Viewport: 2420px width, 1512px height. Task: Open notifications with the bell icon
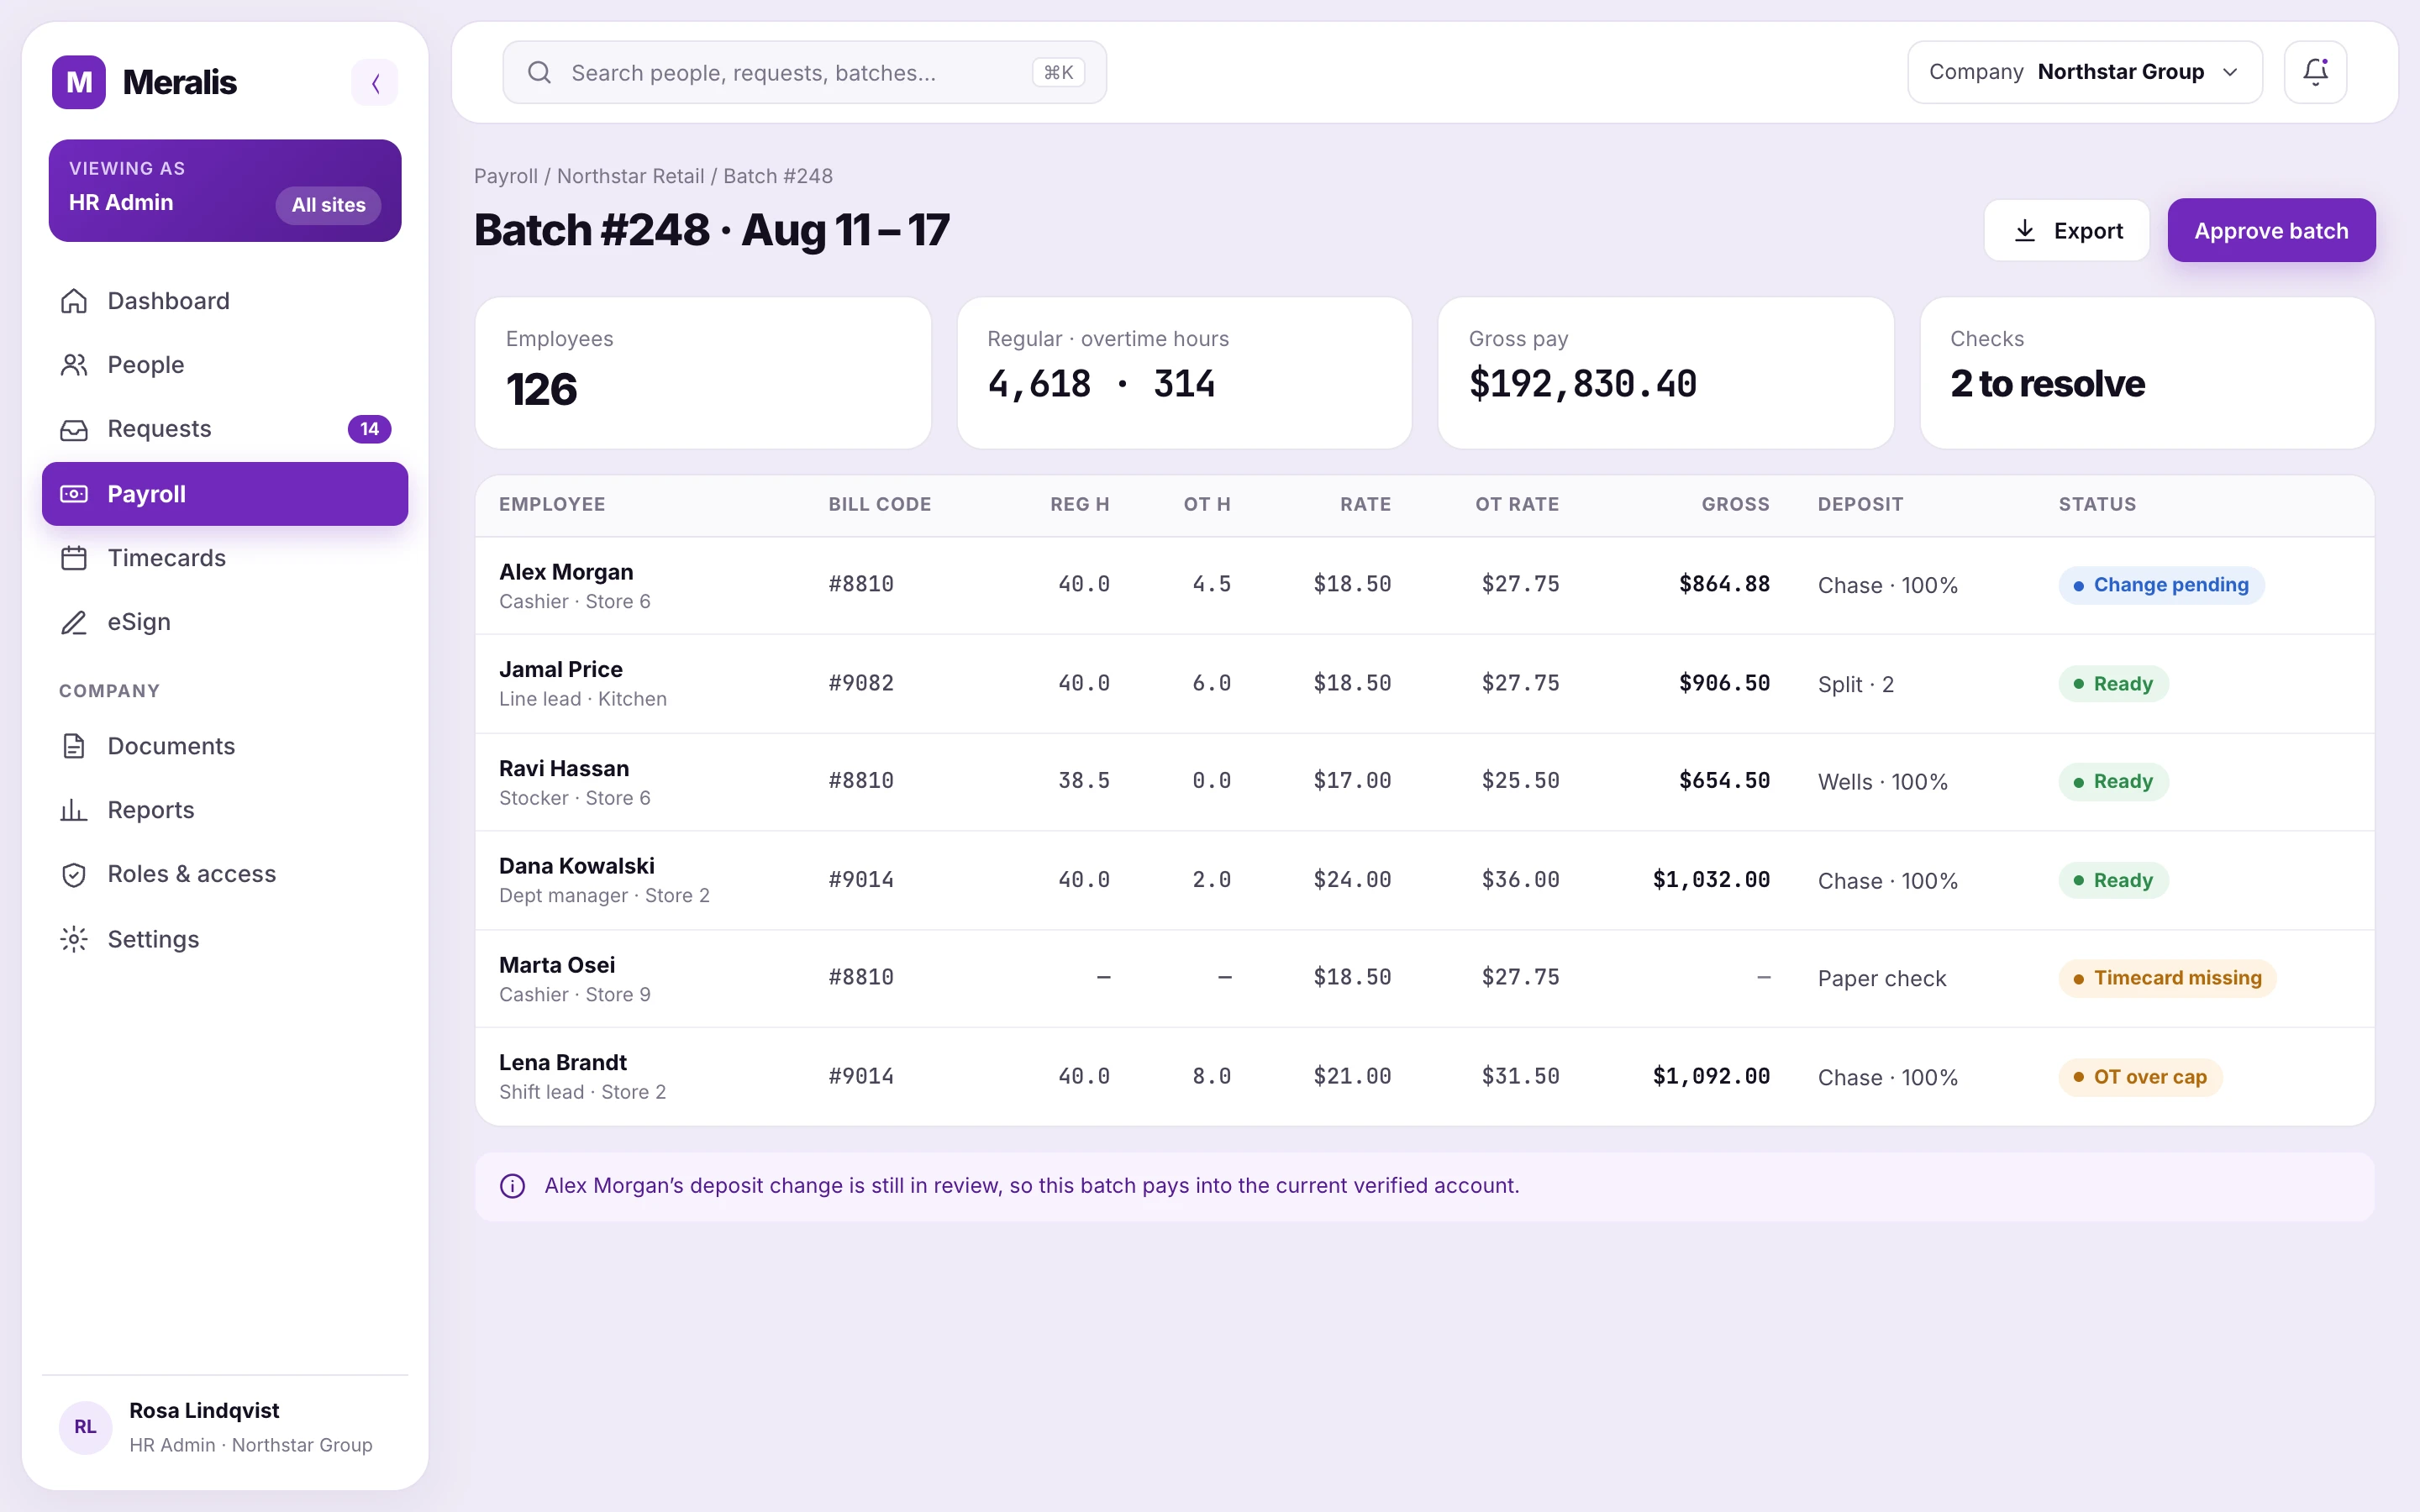point(2315,72)
